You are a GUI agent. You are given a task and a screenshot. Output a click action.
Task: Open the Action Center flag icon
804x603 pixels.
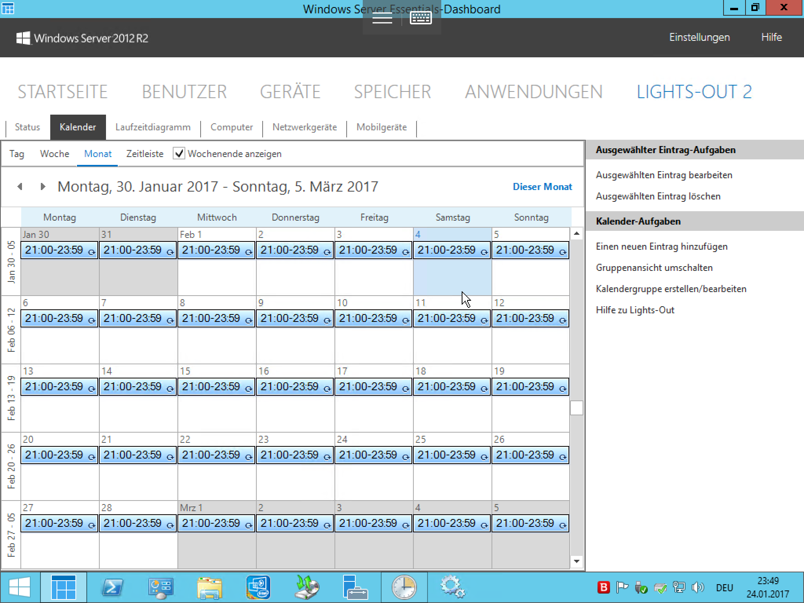(x=623, y=588)
